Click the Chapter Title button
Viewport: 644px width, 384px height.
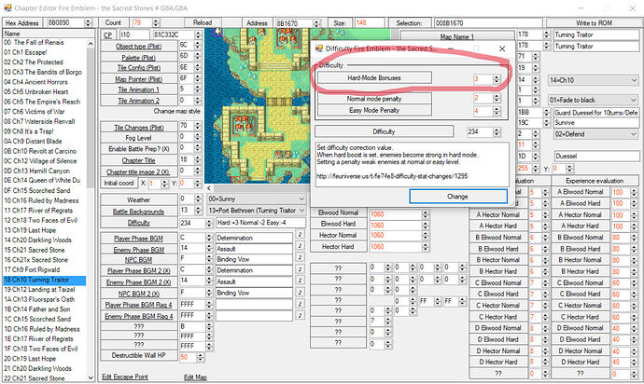[x=139, y=160]
